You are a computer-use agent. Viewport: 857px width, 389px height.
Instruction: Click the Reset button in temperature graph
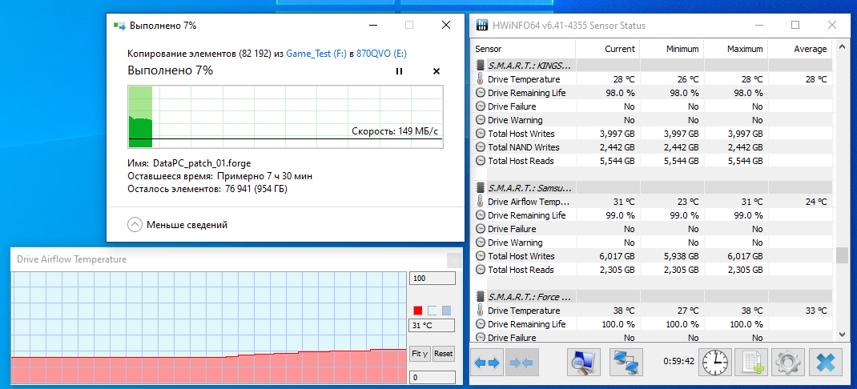click(x=443, y=354)
